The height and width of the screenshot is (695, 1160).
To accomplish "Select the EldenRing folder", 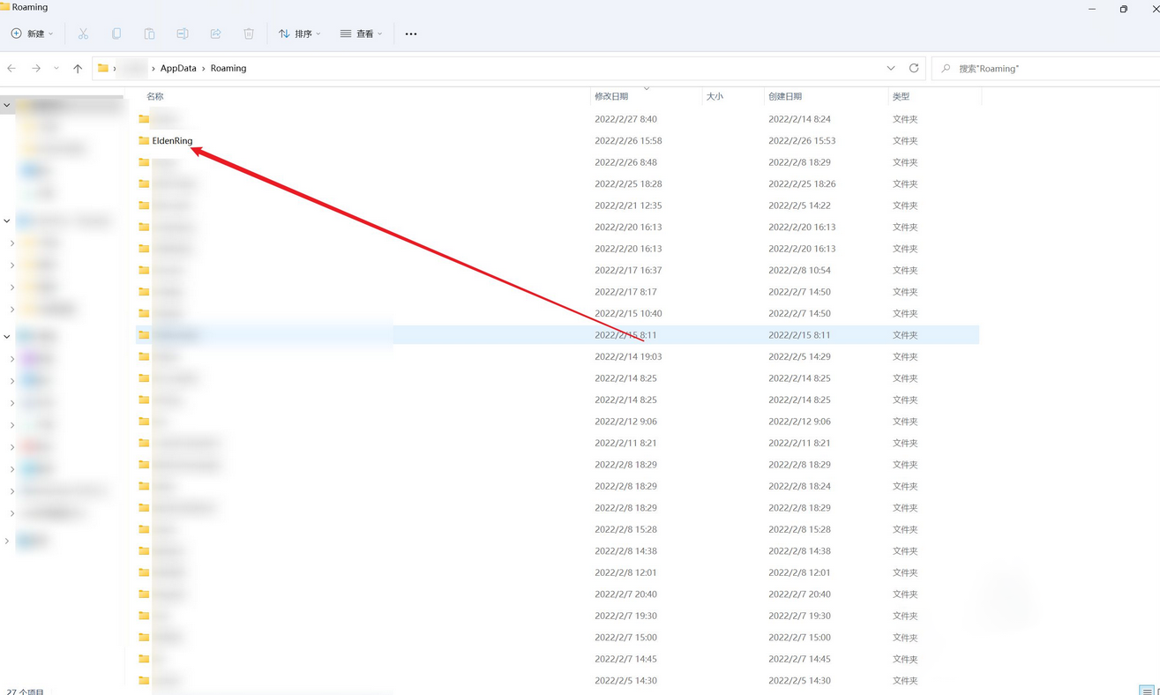I will (172, 140).
